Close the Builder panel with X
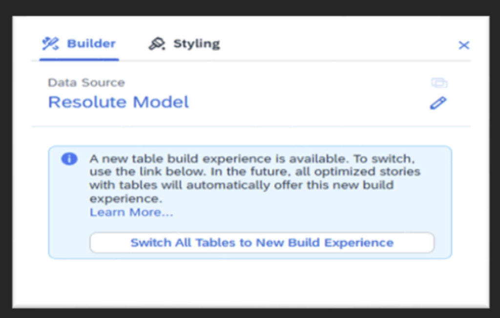Viewport: 500px width, 318px height. tap(463, 45)
